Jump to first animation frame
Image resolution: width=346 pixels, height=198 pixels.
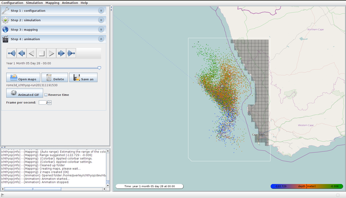click(12, 54)
